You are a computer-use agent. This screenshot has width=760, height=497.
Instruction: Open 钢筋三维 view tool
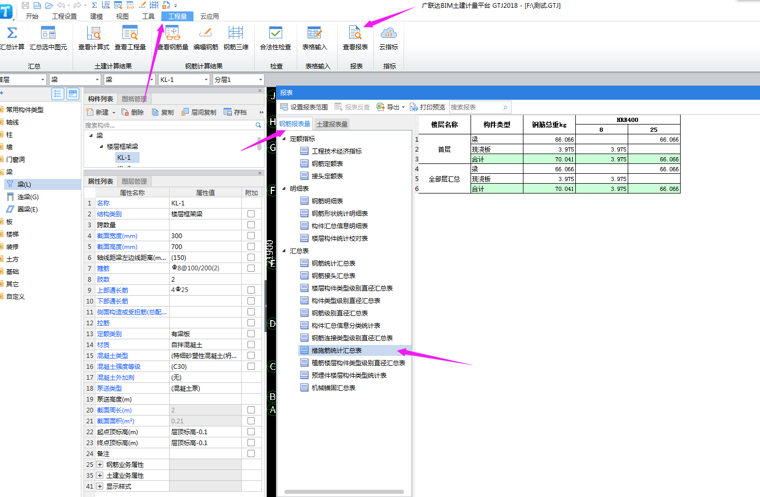(x=236, y=38)
